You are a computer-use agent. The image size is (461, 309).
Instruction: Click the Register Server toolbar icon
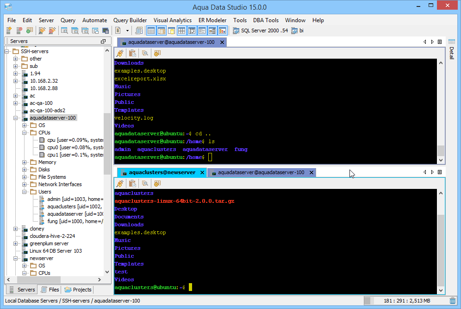tap(9, 30)
